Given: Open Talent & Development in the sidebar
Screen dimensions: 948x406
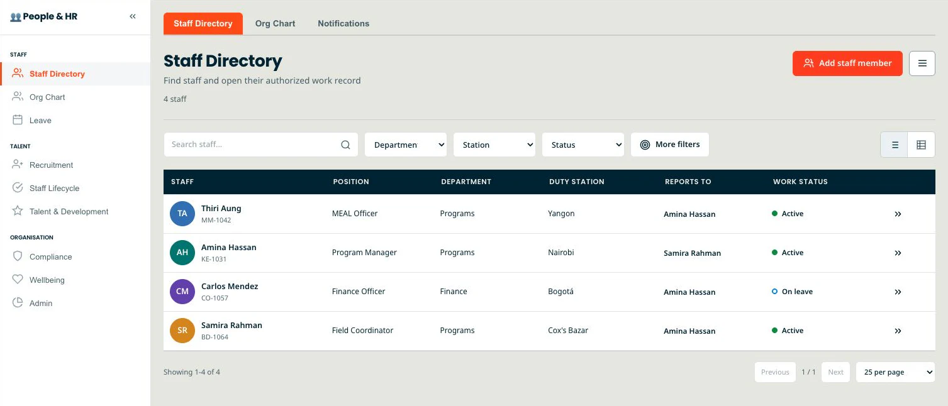Looking at the screenshot, I should click(x=75, y=211).
